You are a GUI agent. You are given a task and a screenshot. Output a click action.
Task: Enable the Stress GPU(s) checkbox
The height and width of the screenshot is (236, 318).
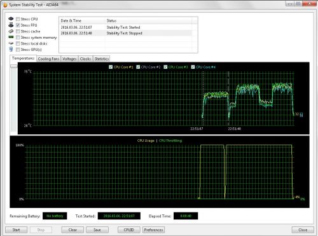pos(18,50)
